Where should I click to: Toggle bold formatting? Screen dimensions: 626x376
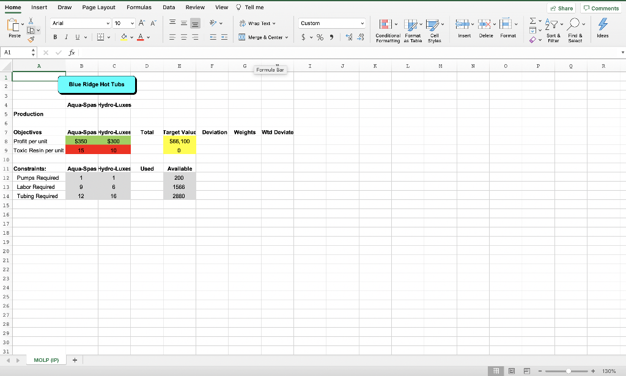pyautogui.click(x=55, y=37)
